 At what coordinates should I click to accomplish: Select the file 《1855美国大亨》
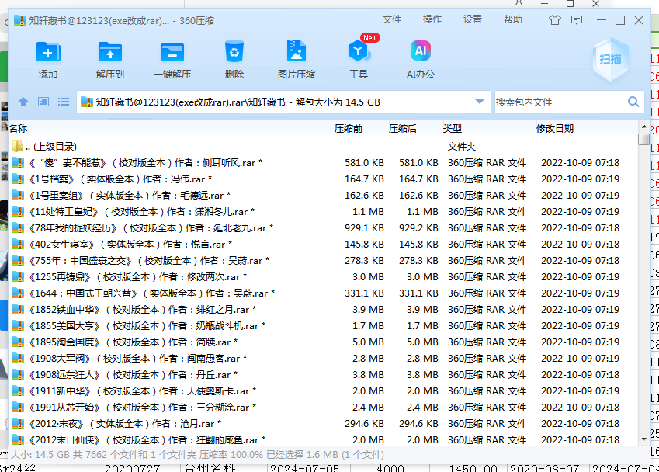[323, 326]
